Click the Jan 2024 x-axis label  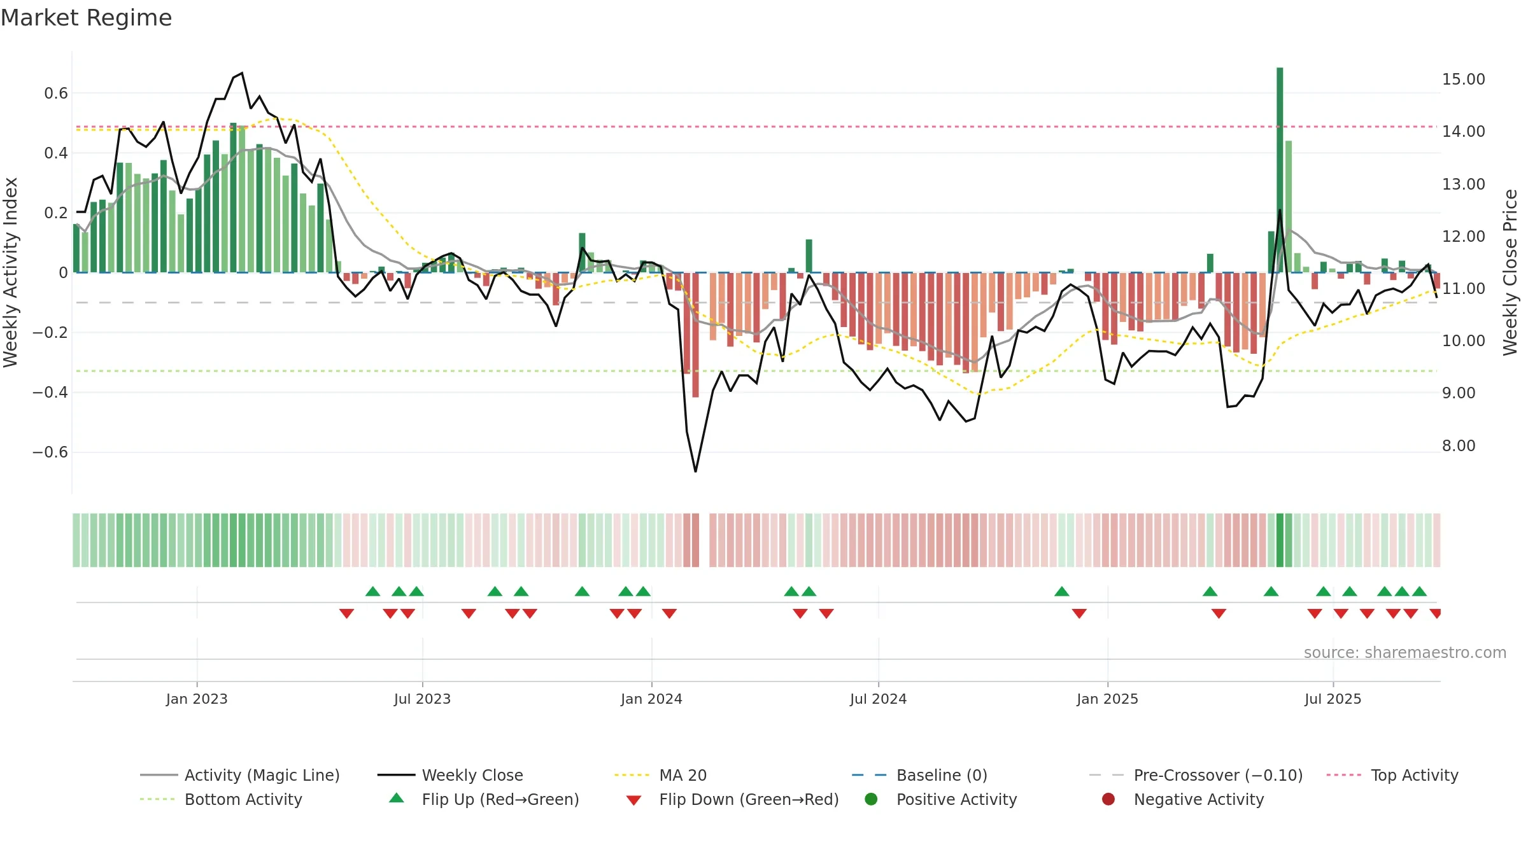pyautogui.click(x=651, y=699)
